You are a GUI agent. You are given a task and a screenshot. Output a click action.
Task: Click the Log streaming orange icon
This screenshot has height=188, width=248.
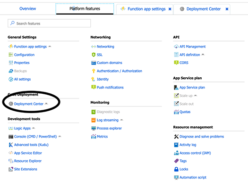click(94, 120)
